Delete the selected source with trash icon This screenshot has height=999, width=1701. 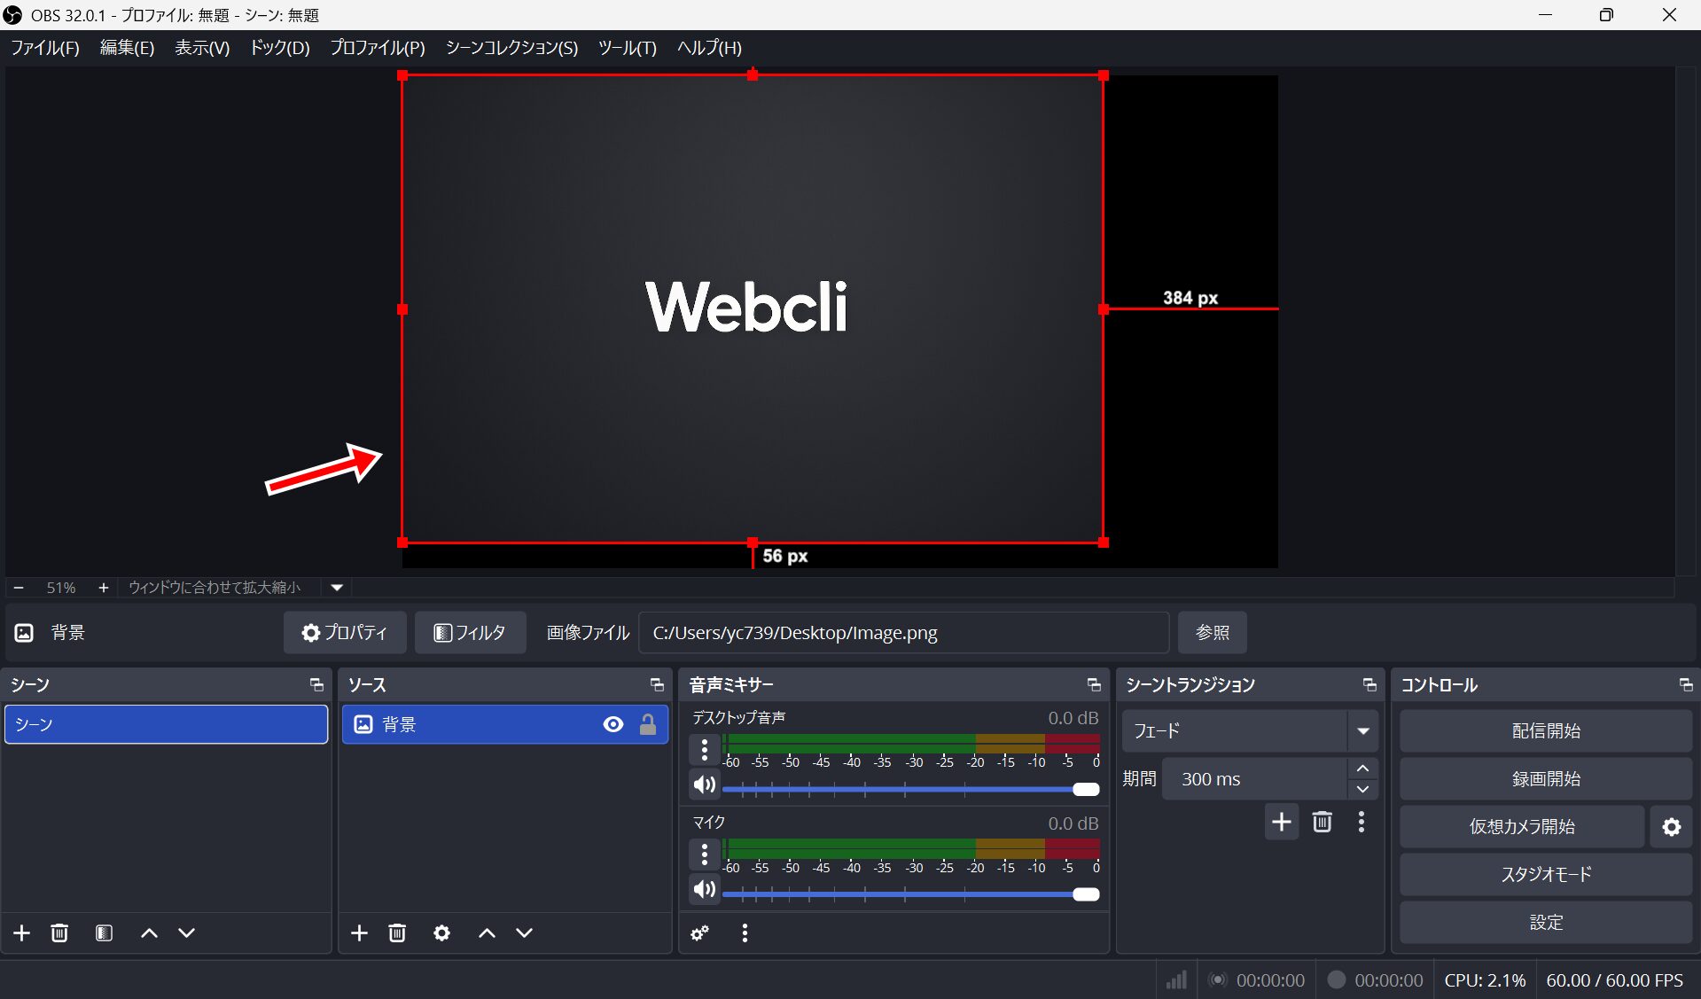click(397, 933)
